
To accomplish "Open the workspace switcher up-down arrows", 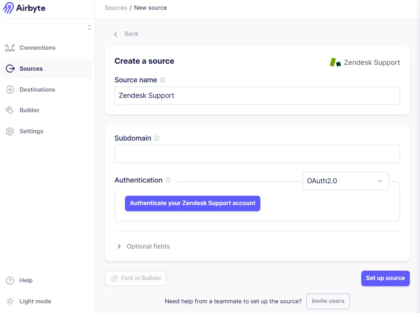I will (89, 28).
